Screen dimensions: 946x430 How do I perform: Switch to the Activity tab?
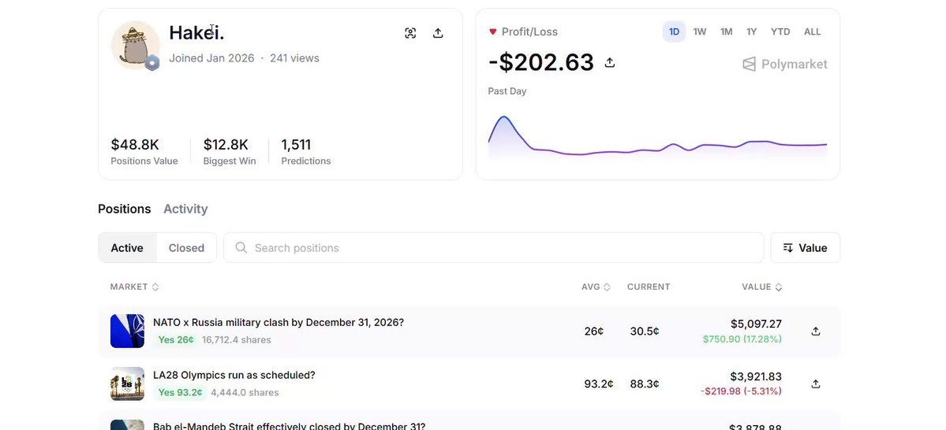pyautogui.click(x=185, y=209)
